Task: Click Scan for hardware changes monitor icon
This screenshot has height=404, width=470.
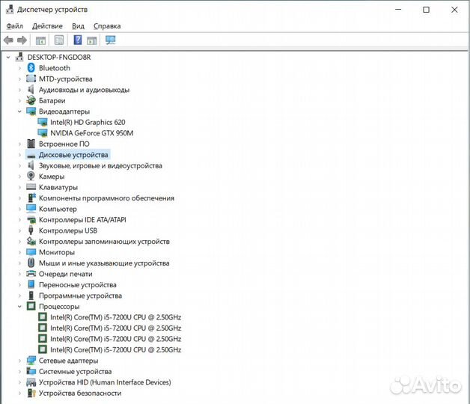Action: [x=110, y=40]
